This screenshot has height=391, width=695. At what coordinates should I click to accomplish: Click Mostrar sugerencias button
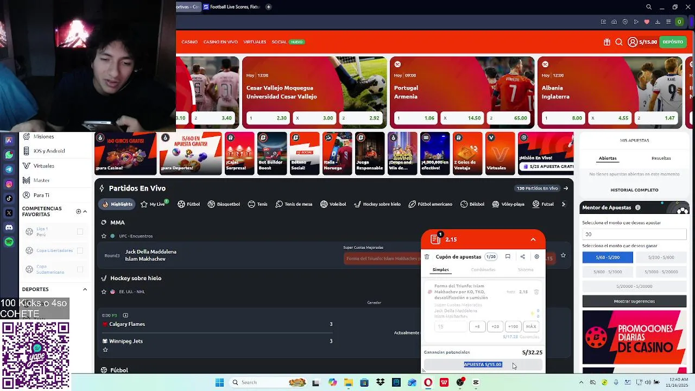pyautogui.click(x=634, y=301)
